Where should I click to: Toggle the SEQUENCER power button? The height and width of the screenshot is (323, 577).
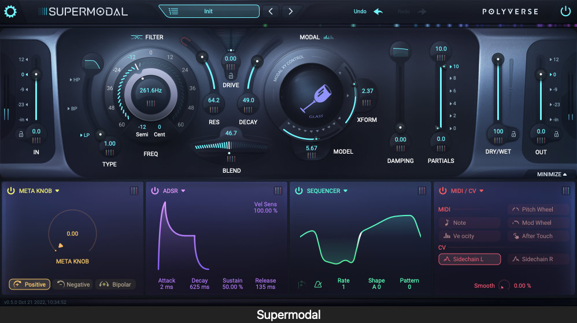point(299,191)
